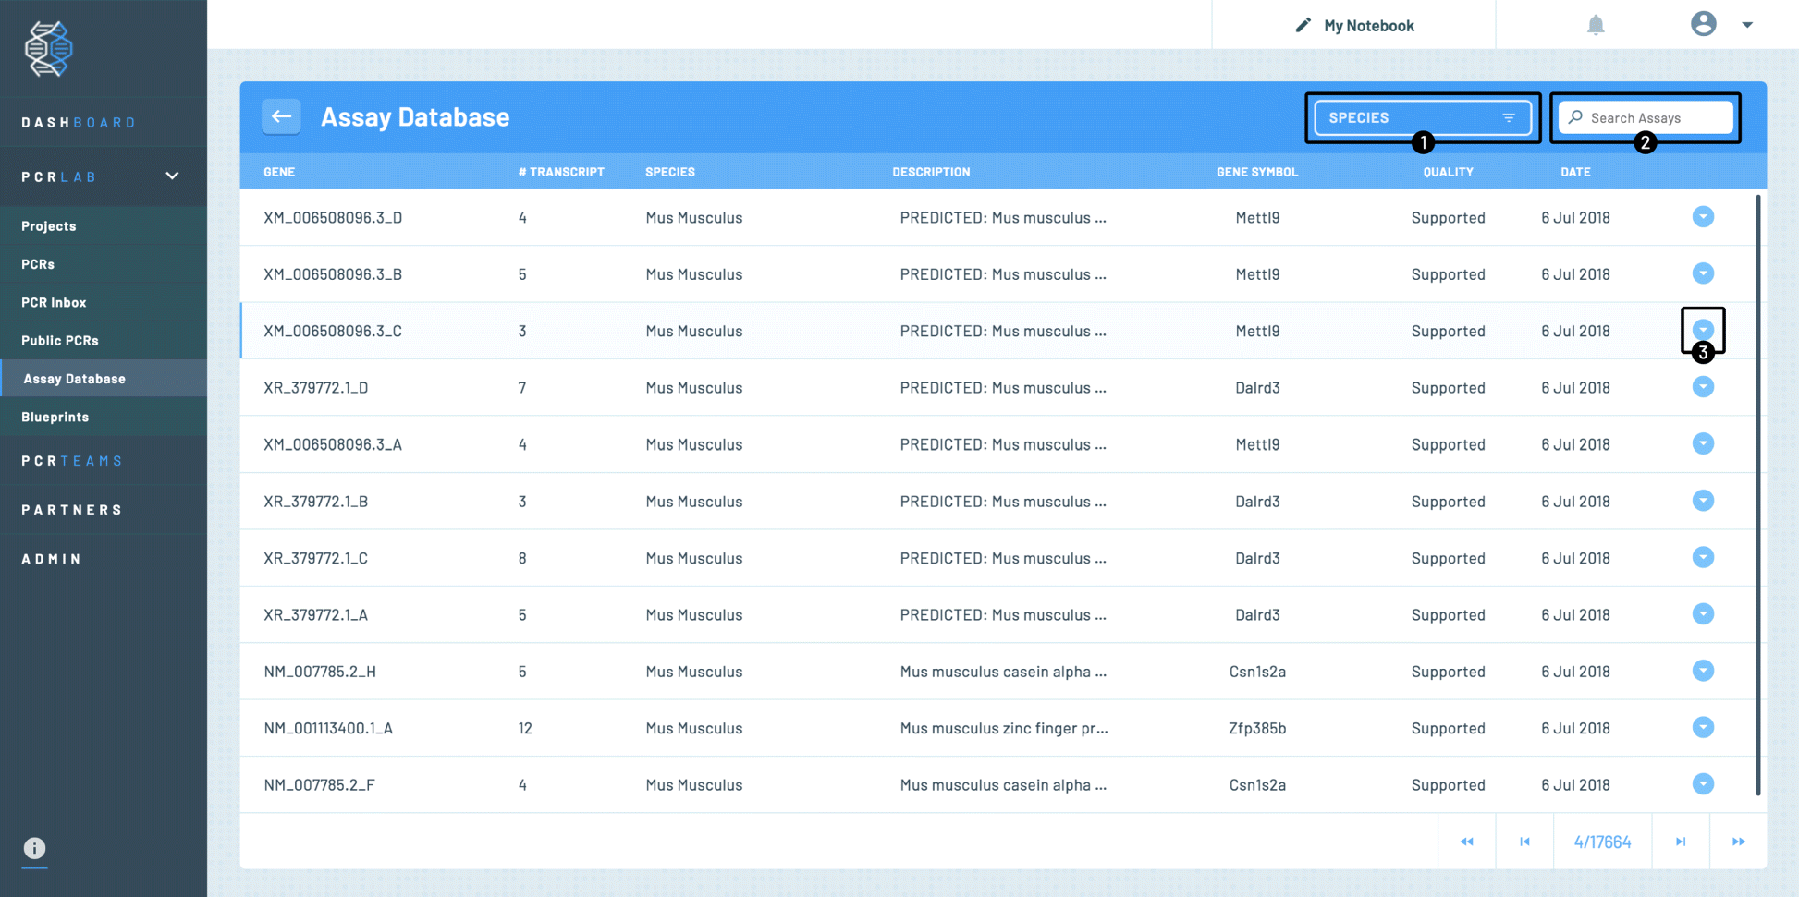1799x897 pixels.
Task: Jump back several pages with double-left arrow
Action: click(x=1466, y=842)
